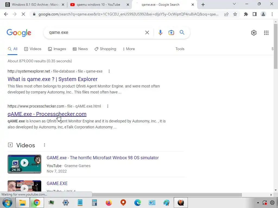This screenshot has height=208, width=278.
Task: Go back using the browser back arrow
Action: [x=6, y=14]
